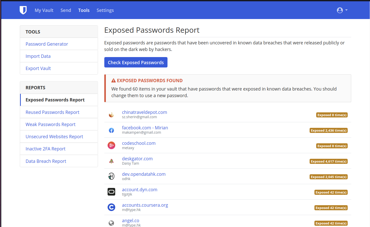The width and height of the screenshot is (370, 227).
Task: Open deskgator.com vault item
Action: coord(137,159)
